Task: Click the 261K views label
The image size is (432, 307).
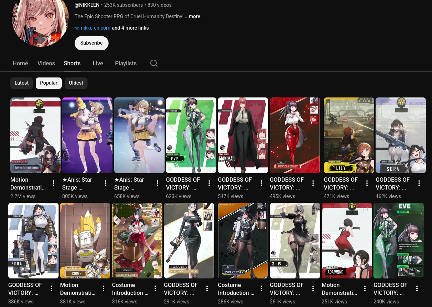Action: click(x=282, y=302)
